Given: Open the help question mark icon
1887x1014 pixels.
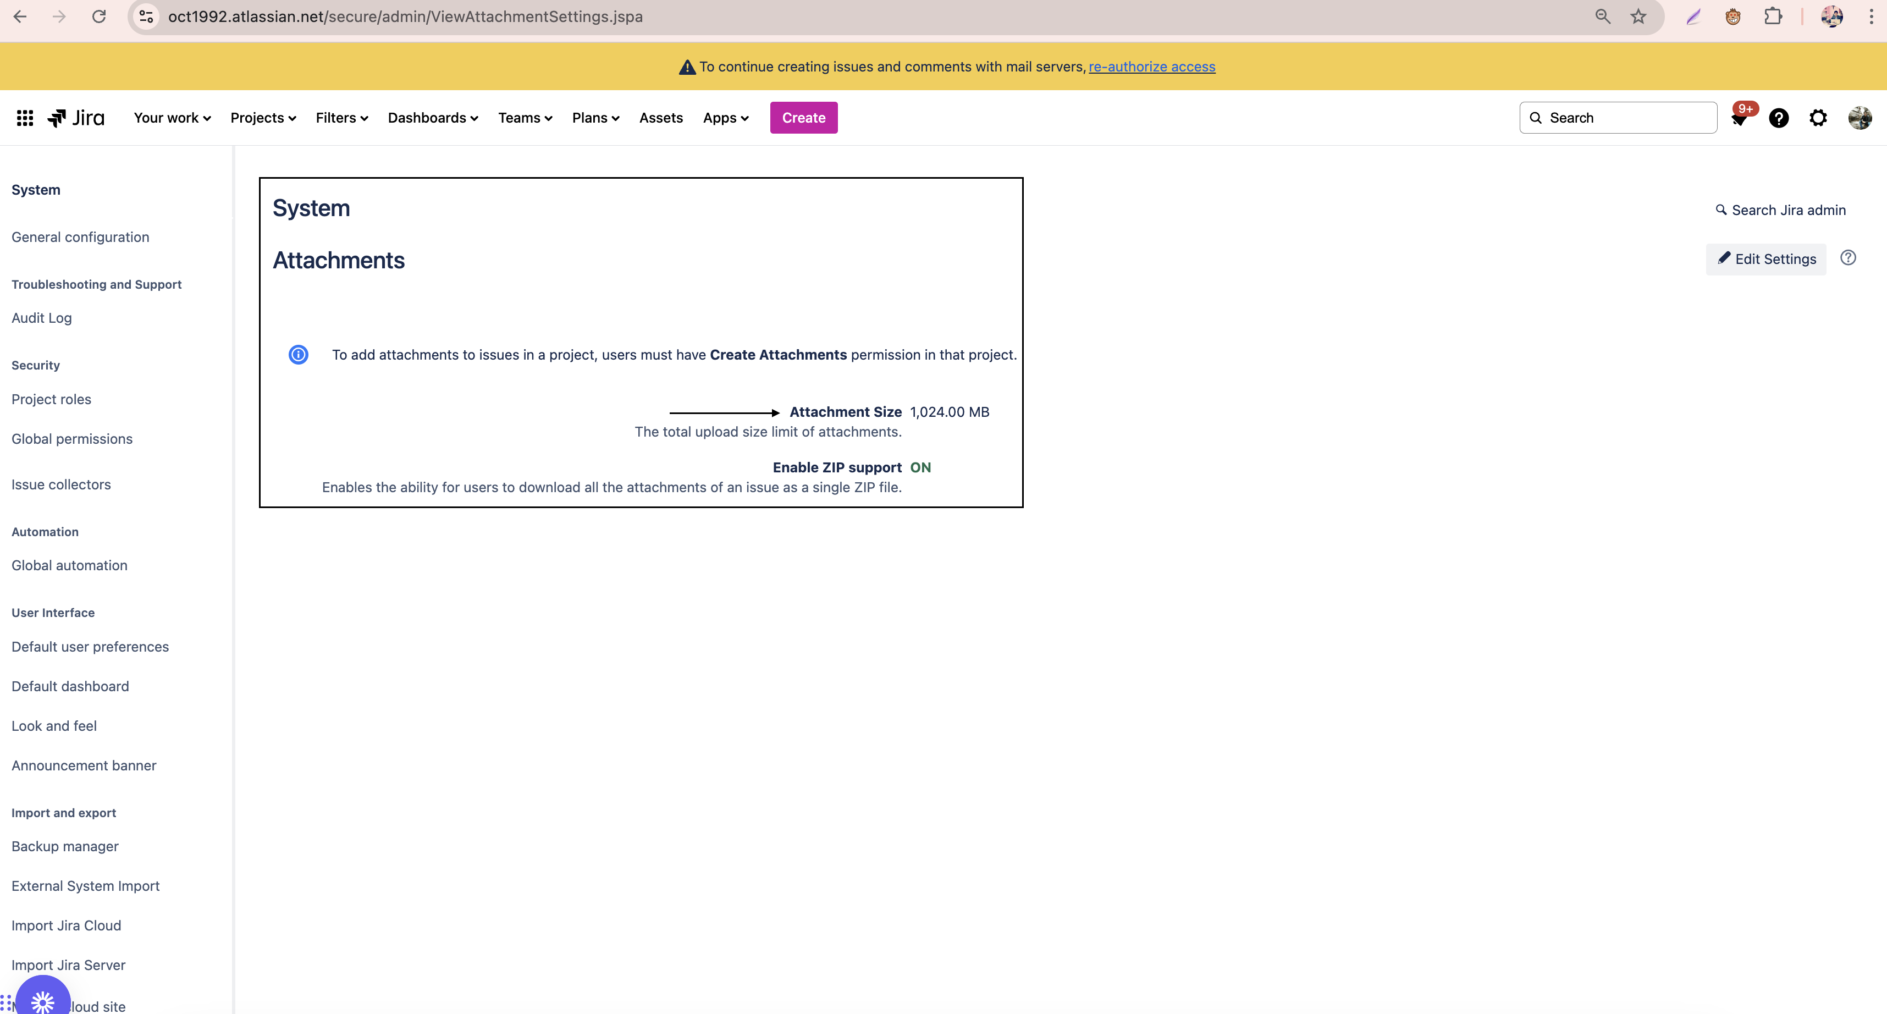Looking at the screenshot, I should [x=1779, y=118].
